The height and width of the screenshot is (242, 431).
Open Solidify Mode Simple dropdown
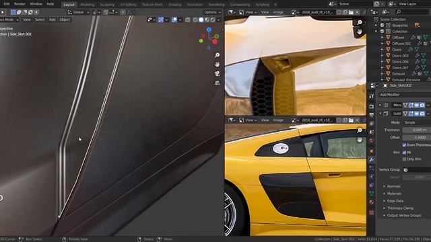(416, 122)
